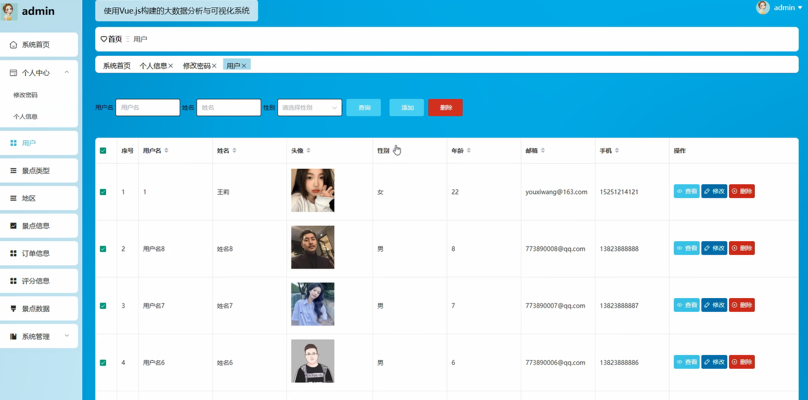Open 修改密码 in the sidebar submenu

coord(26,95)
